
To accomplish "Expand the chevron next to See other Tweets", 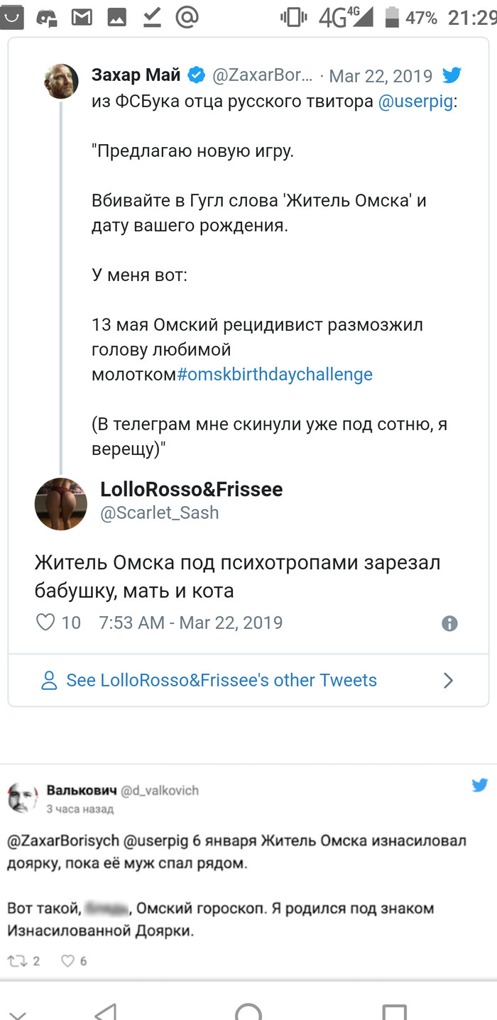I will pyautogui.click(x=448, y=680).
